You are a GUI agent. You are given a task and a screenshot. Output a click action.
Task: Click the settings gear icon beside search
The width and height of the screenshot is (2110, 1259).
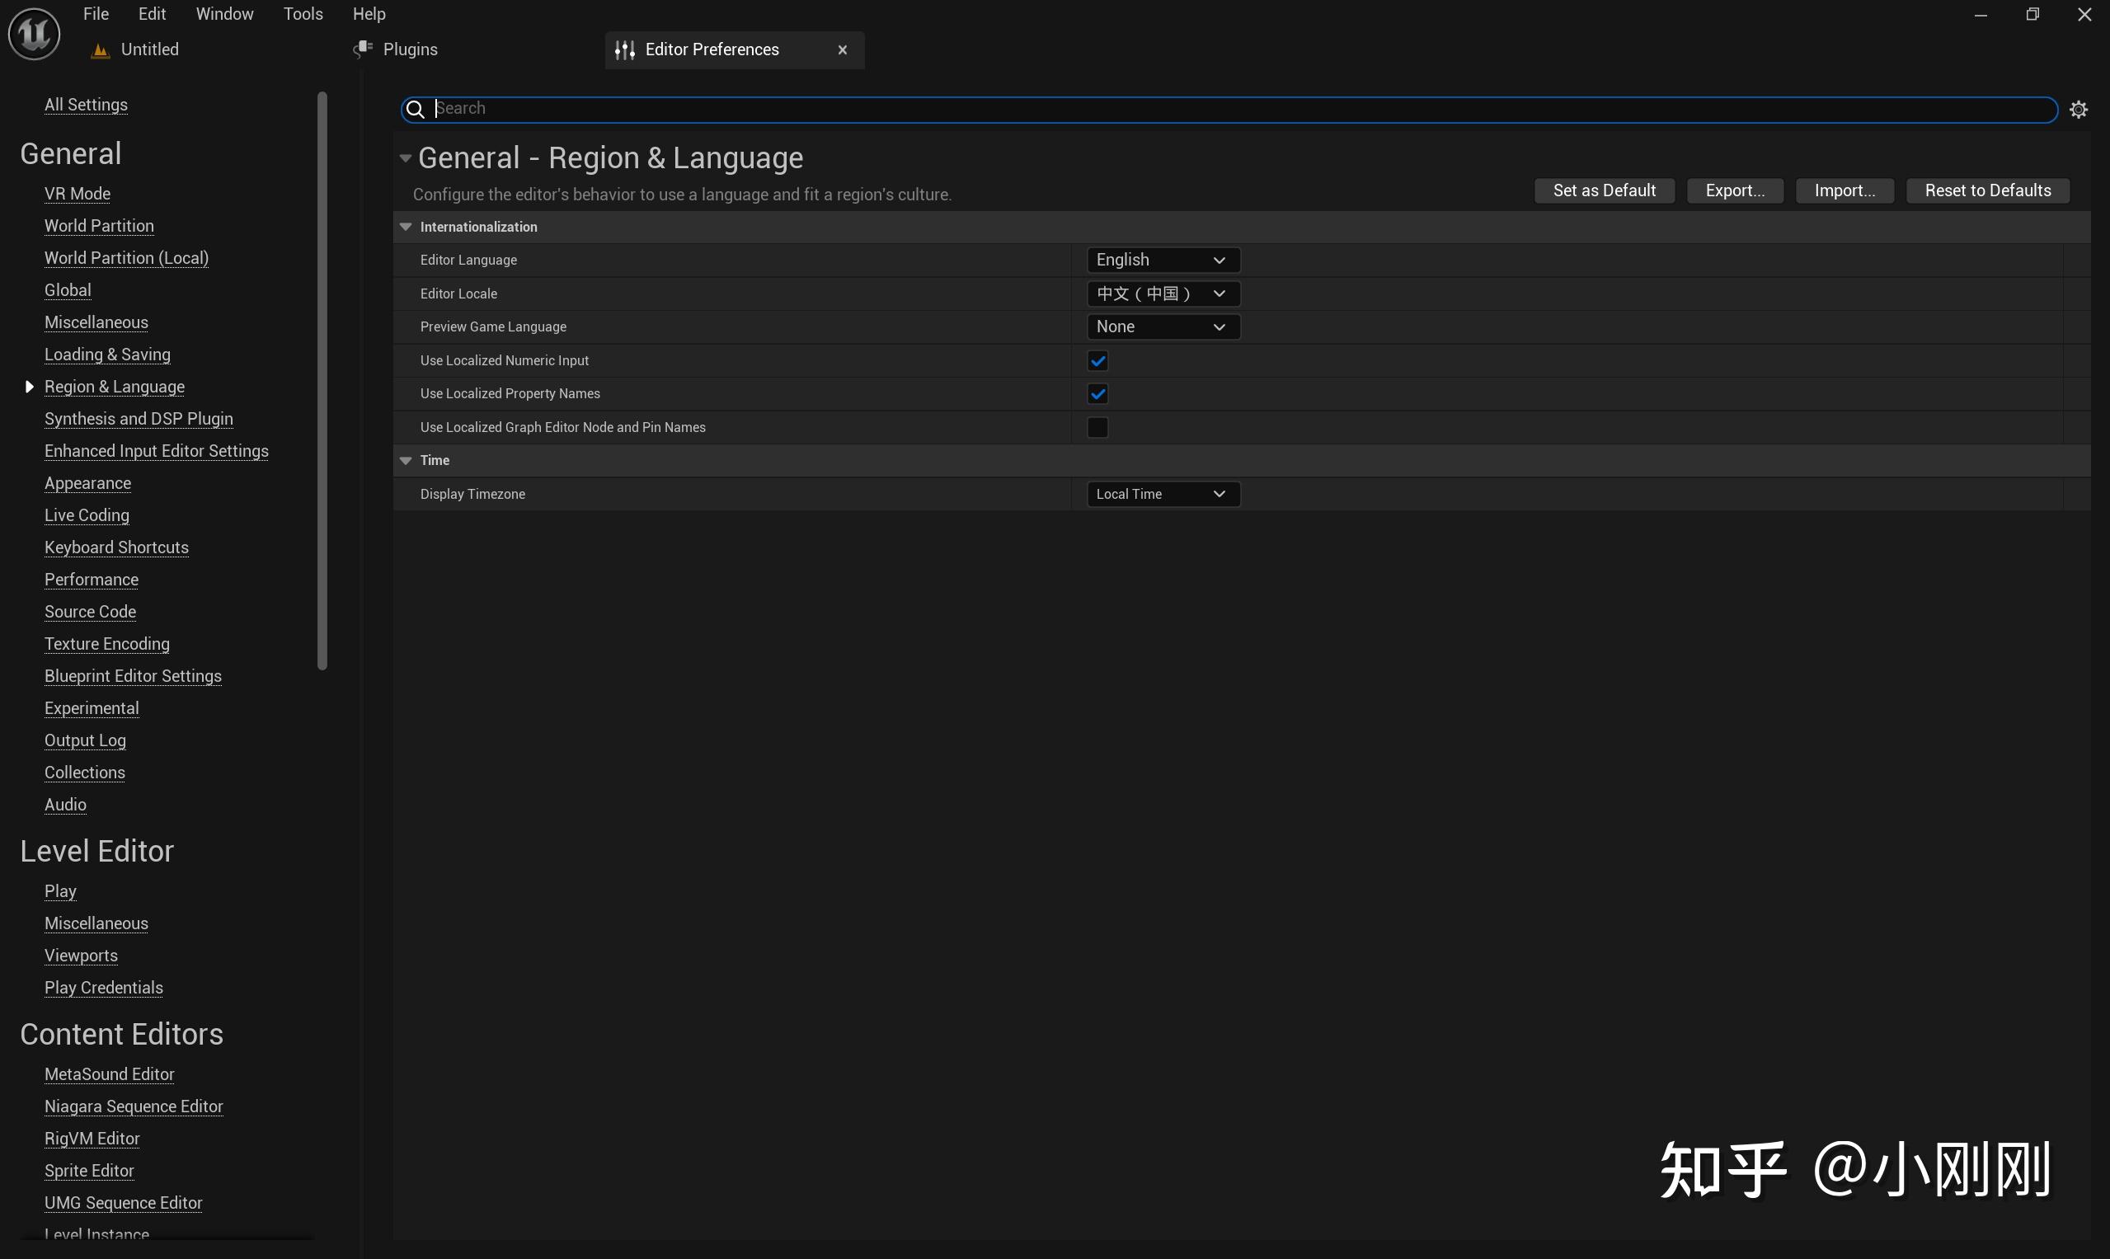(2078, 110)
